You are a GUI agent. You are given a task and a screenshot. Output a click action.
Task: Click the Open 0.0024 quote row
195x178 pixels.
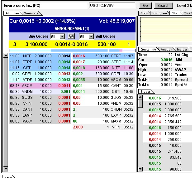[x=156, y=65]
